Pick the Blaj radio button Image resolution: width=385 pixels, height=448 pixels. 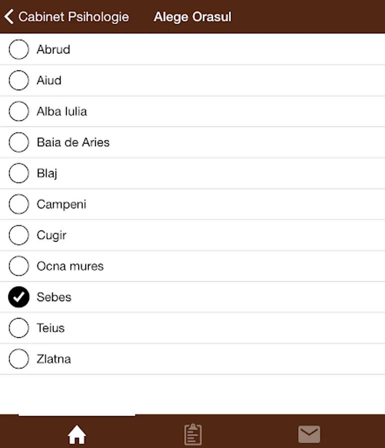(x=19, y=173)
